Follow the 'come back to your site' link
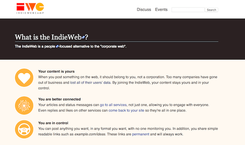 click(x=126, y=110)
